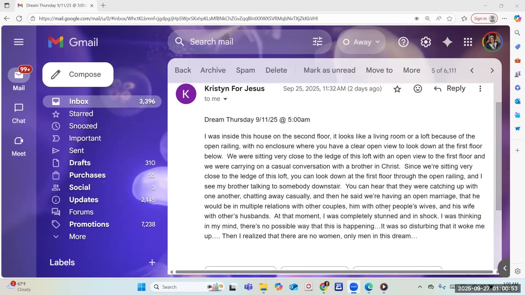The image size is (525, 295).
Task: Open the Inbox folder
Action: [x=102, y=101]
